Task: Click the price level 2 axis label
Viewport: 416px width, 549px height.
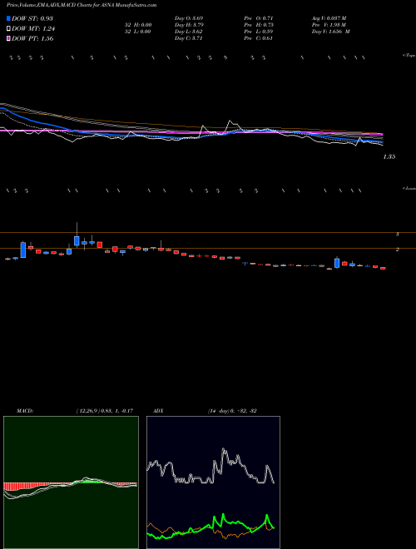Action: 398,250
